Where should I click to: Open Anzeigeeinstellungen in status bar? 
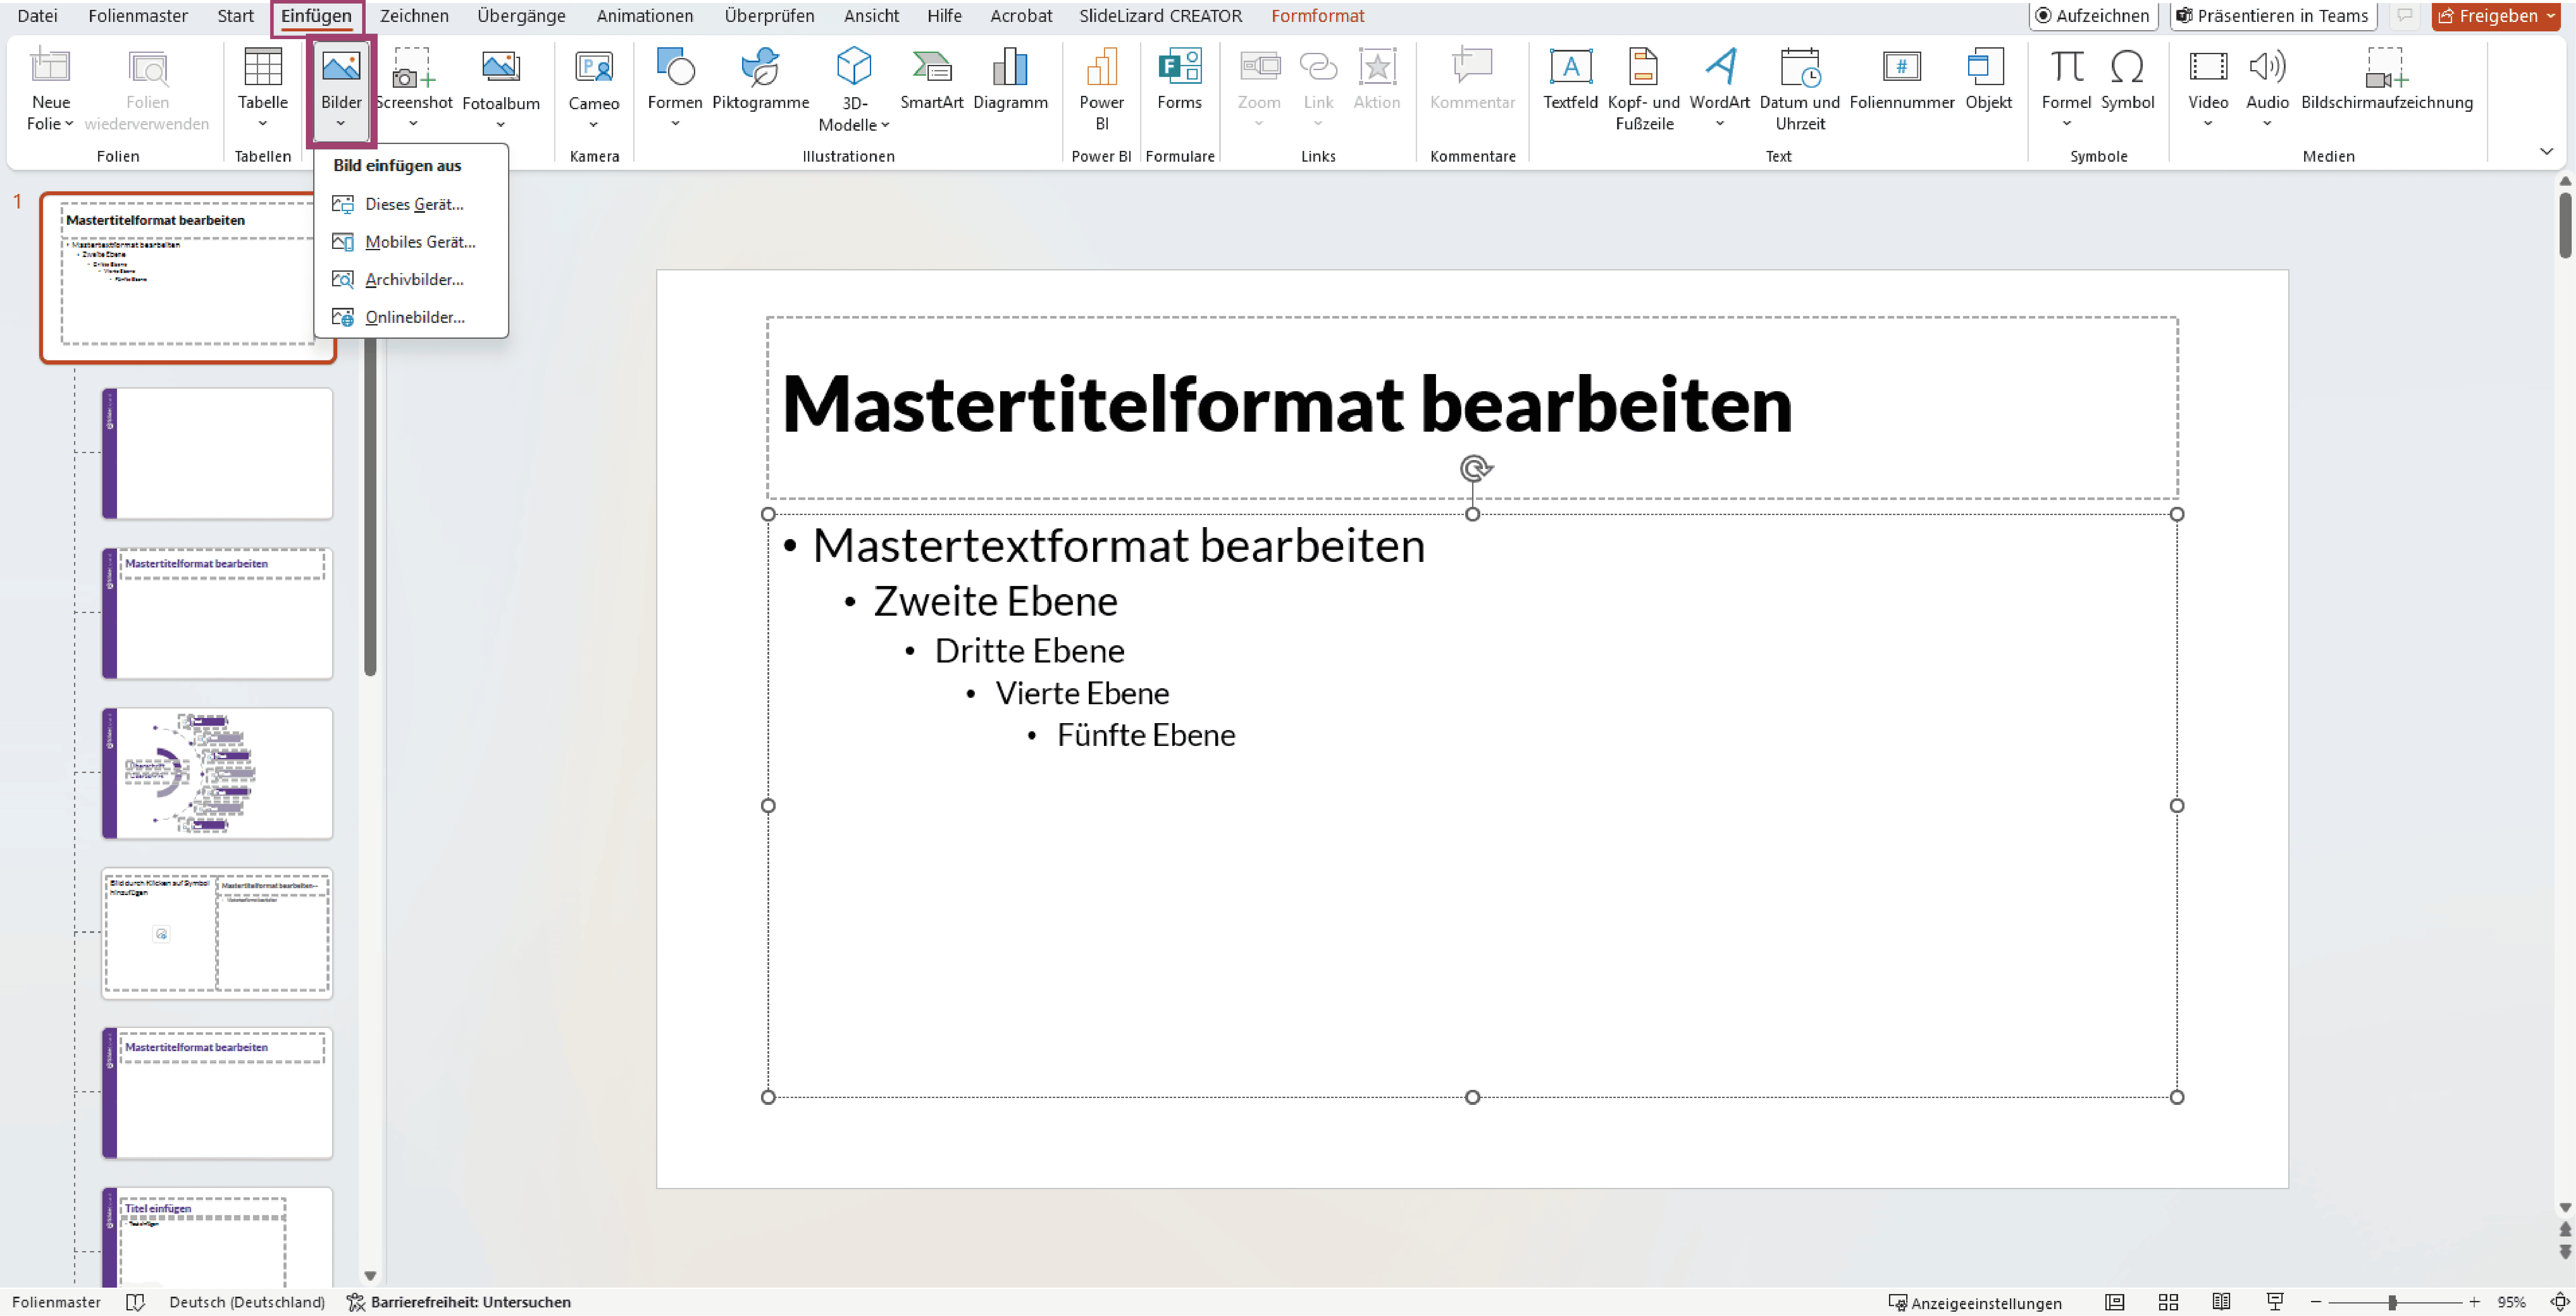pos(1974,1303)
